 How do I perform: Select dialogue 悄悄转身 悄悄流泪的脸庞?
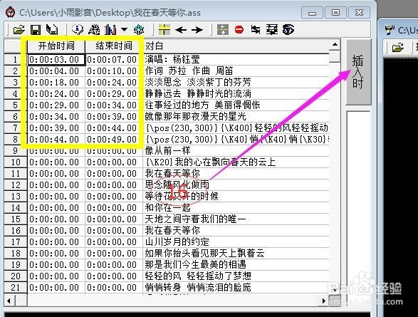(236, 288)
